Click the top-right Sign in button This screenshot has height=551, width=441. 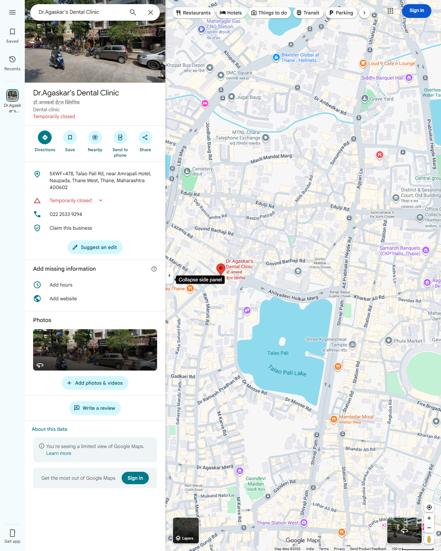[x=417, y=11]
